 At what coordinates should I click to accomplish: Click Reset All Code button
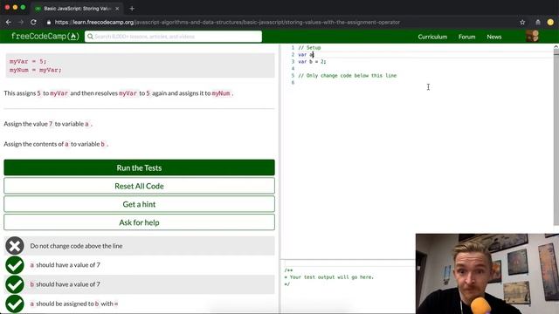point(139,186)
